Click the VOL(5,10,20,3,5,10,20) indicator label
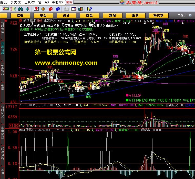195x179 pixels. point(36,105)
